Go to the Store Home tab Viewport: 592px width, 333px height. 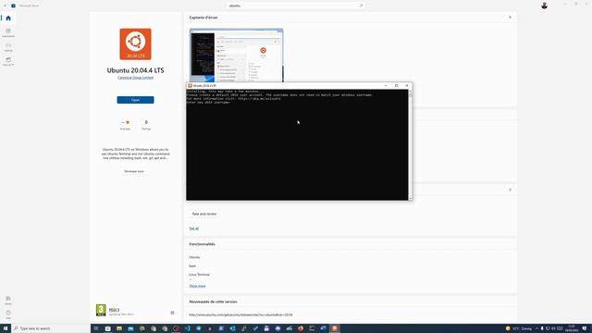coord(8,18)
